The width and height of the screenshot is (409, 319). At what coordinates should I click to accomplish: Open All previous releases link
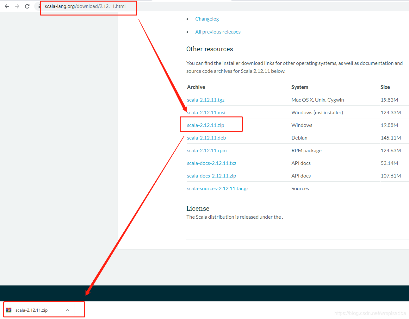(218, 32)
